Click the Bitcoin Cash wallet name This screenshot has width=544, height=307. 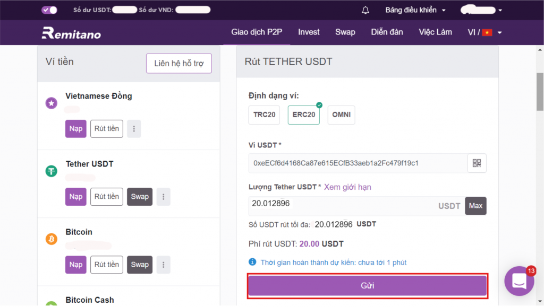(90, 300)
